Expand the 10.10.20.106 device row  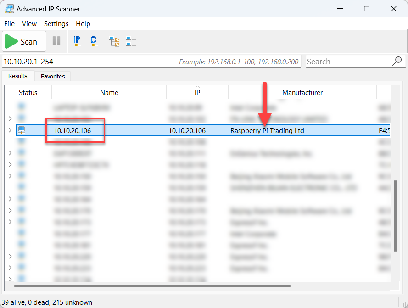coord(10,130)
